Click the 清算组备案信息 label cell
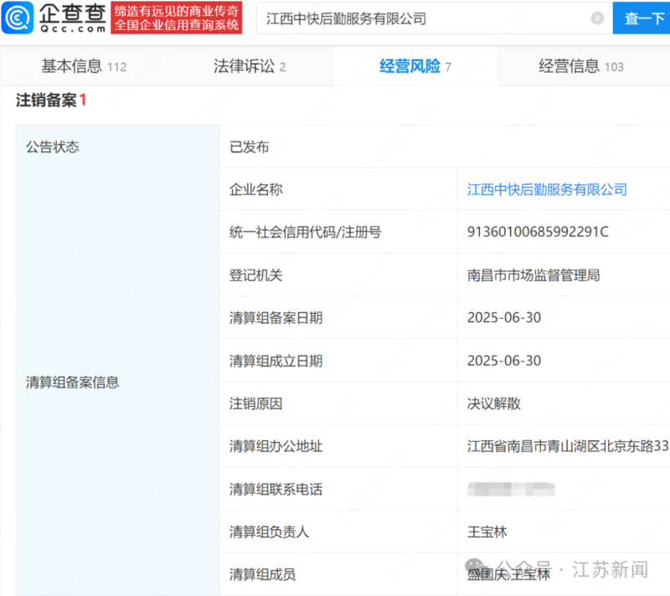The image size is (670, 596). (x=117, y=382)
